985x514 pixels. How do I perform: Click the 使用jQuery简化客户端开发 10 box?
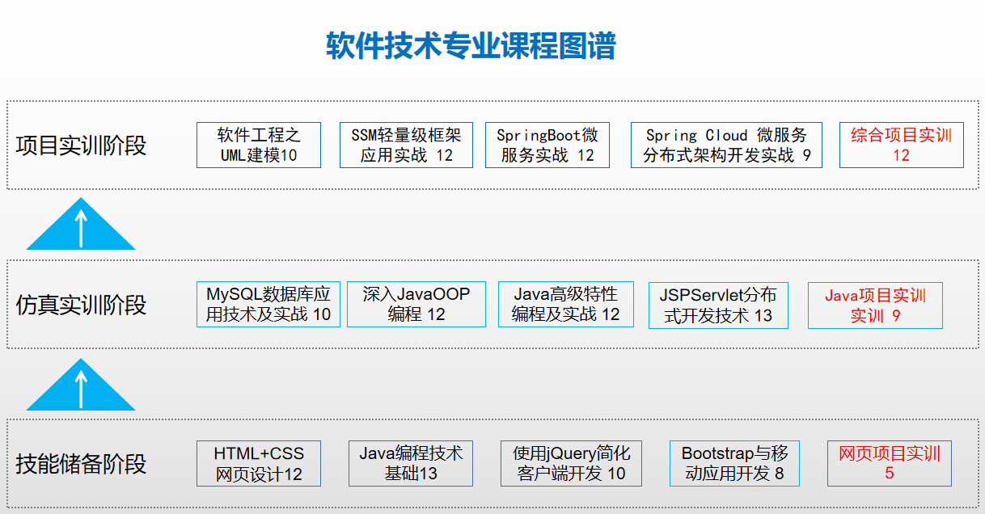572,464
